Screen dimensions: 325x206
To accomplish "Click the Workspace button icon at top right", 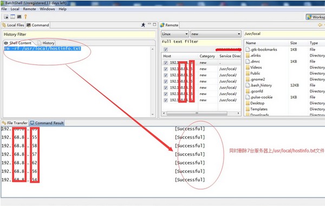I will [x=309, y=17].
